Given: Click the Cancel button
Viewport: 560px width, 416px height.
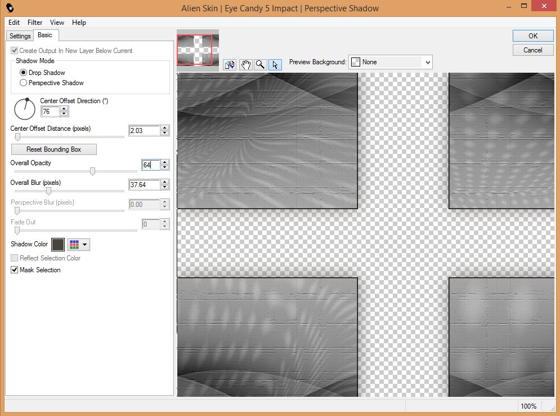Looking at the screenshot, I should pos(533,50).
